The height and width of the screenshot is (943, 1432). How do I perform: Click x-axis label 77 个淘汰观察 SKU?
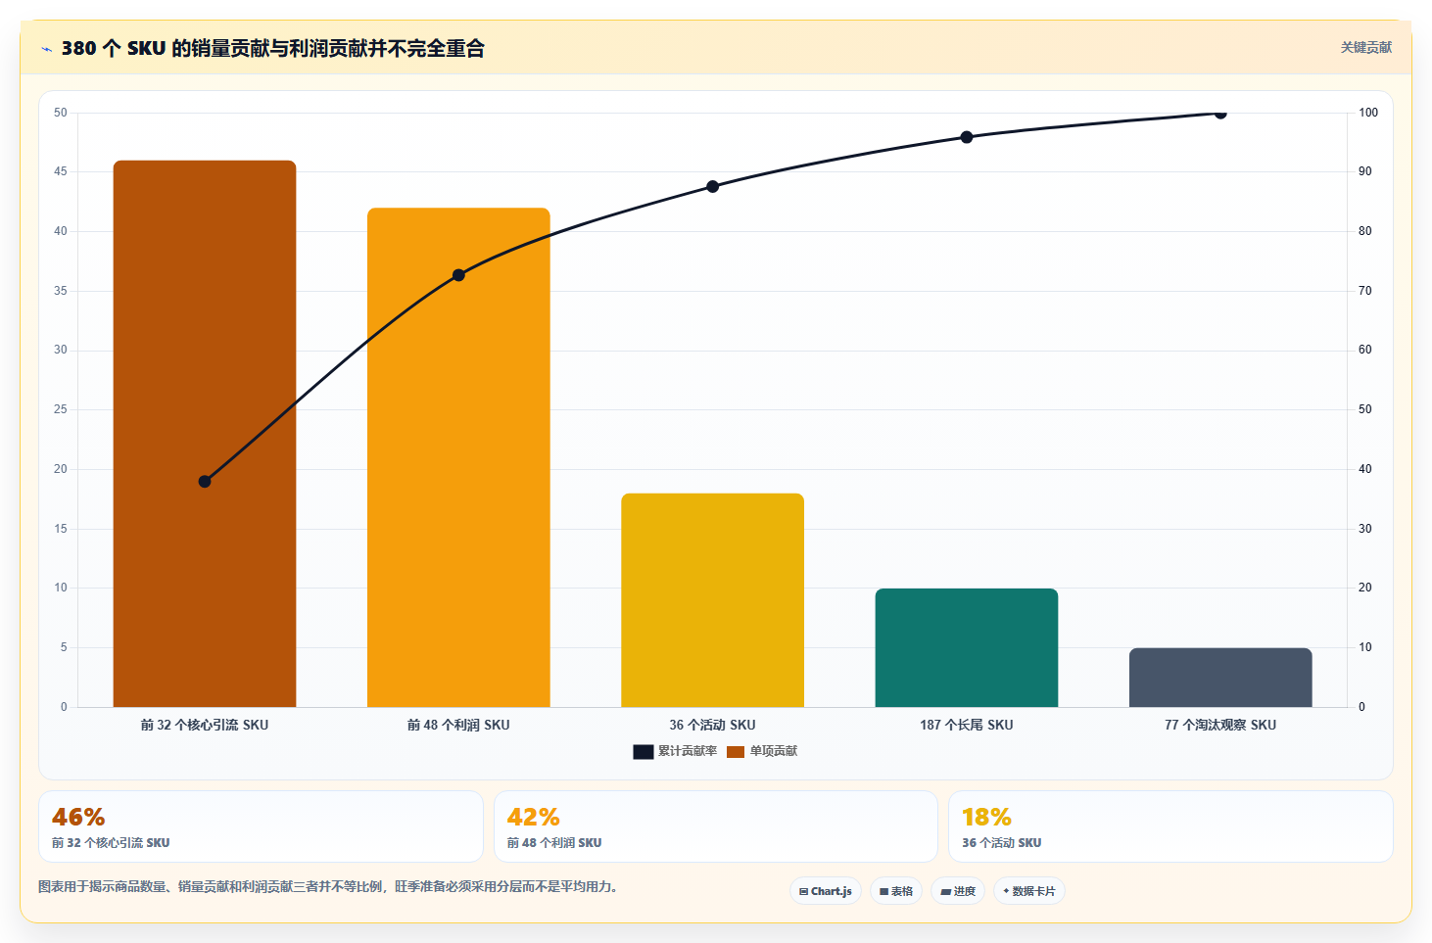[1220, 725]
